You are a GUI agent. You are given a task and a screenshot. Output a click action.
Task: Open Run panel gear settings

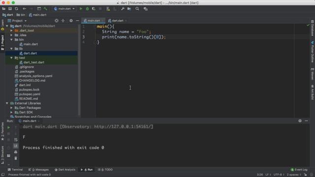coord(300,121)
